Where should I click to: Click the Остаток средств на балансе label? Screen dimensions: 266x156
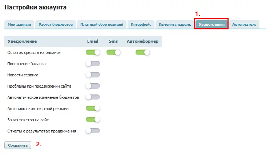click(34, 52)
